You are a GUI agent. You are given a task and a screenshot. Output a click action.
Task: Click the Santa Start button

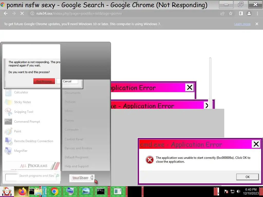7,191
